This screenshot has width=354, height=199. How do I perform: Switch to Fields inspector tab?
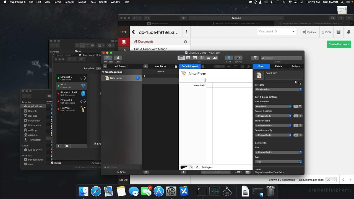tap(278, 66)
